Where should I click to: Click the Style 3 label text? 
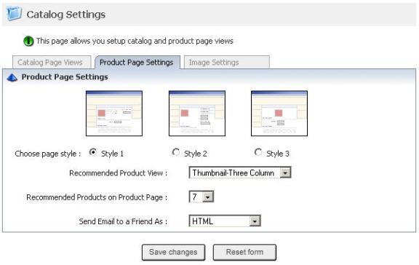click(x=278, y=154)
